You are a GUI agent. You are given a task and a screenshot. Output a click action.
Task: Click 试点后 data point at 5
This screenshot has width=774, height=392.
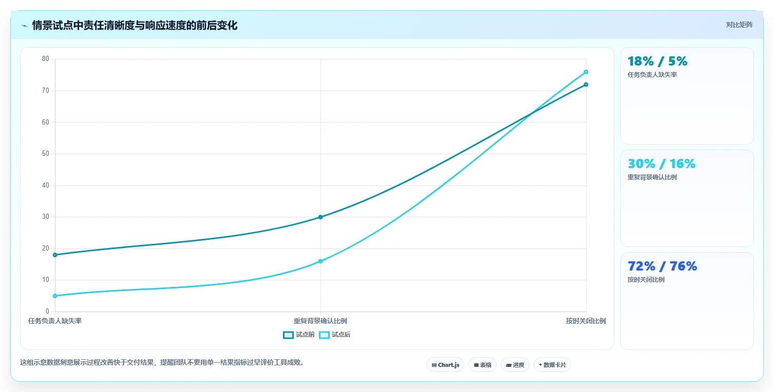click(55, 296)
